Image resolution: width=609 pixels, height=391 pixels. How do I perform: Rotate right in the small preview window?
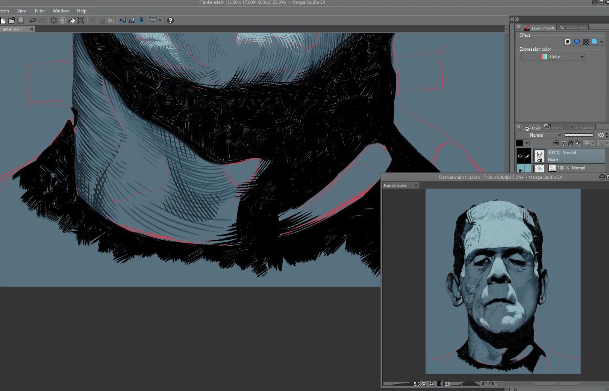[x=491, y=383]
